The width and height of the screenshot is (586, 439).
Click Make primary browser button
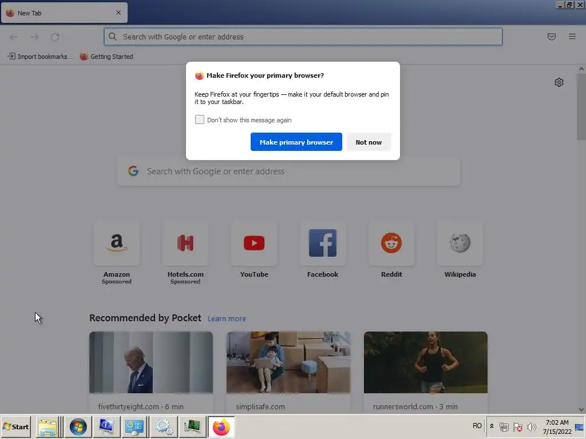(x=296, y=142)
